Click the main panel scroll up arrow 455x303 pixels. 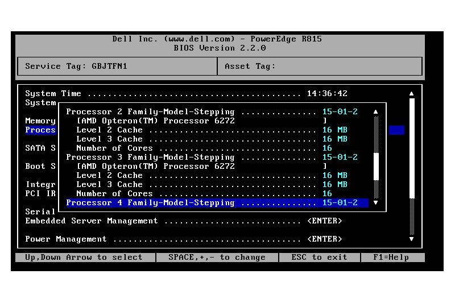[411, 94]
